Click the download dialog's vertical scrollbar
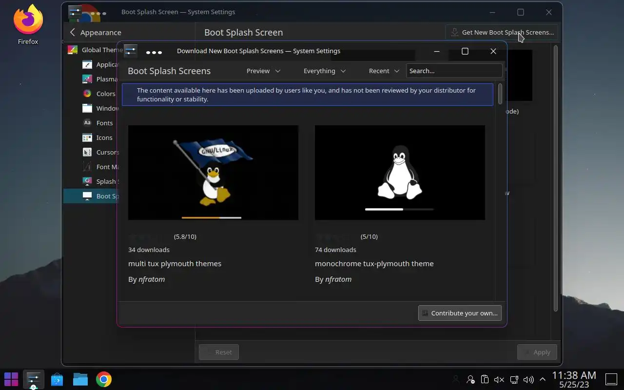The height and width of the screenshot is (390, 624). pos(500,94)
